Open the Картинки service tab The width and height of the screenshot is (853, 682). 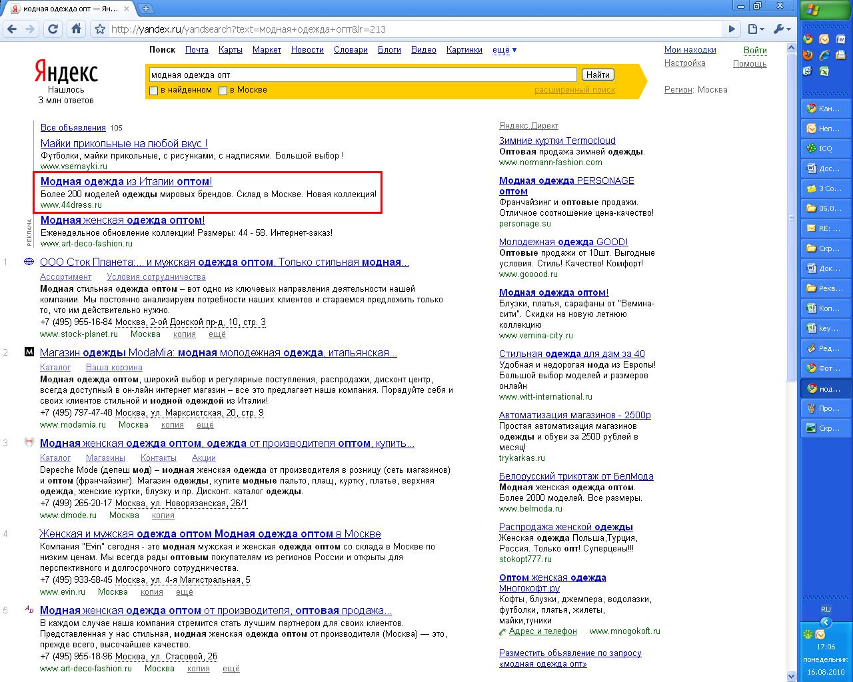pos(464,50)
